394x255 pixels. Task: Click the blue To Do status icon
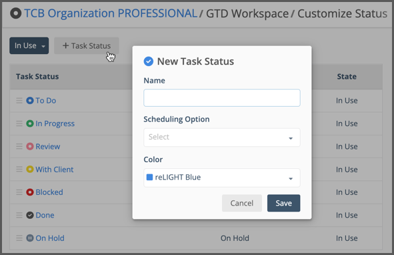pyautogui.click(x=30, y=101)
